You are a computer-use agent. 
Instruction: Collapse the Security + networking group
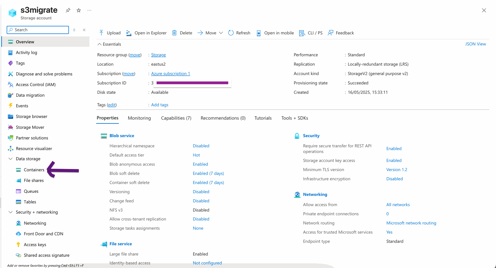(11, 212)
